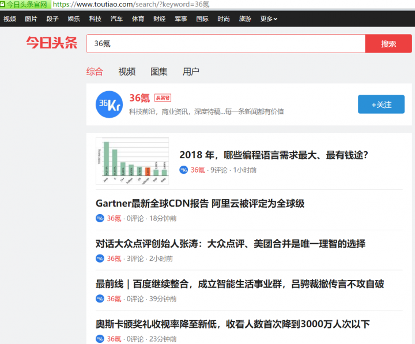
Task: Click the 39分钟前 timestamp
Action: [163, 298]
